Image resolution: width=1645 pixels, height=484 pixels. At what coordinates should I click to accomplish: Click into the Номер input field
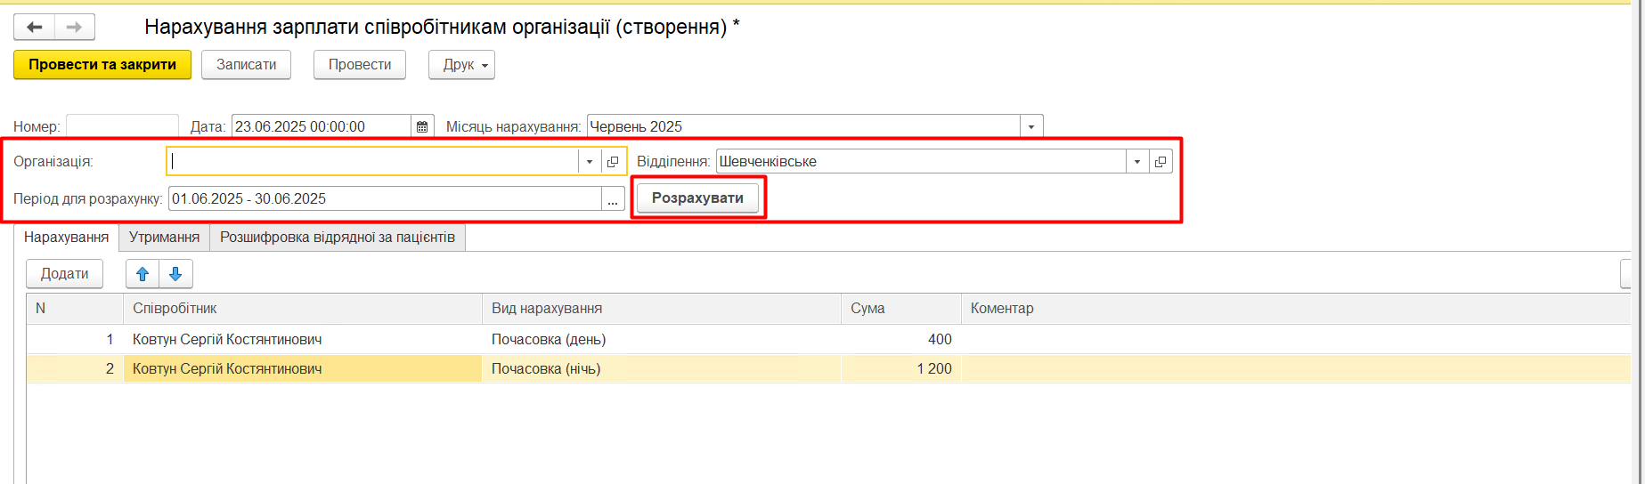pyautogui.click(x=122, y=126)
